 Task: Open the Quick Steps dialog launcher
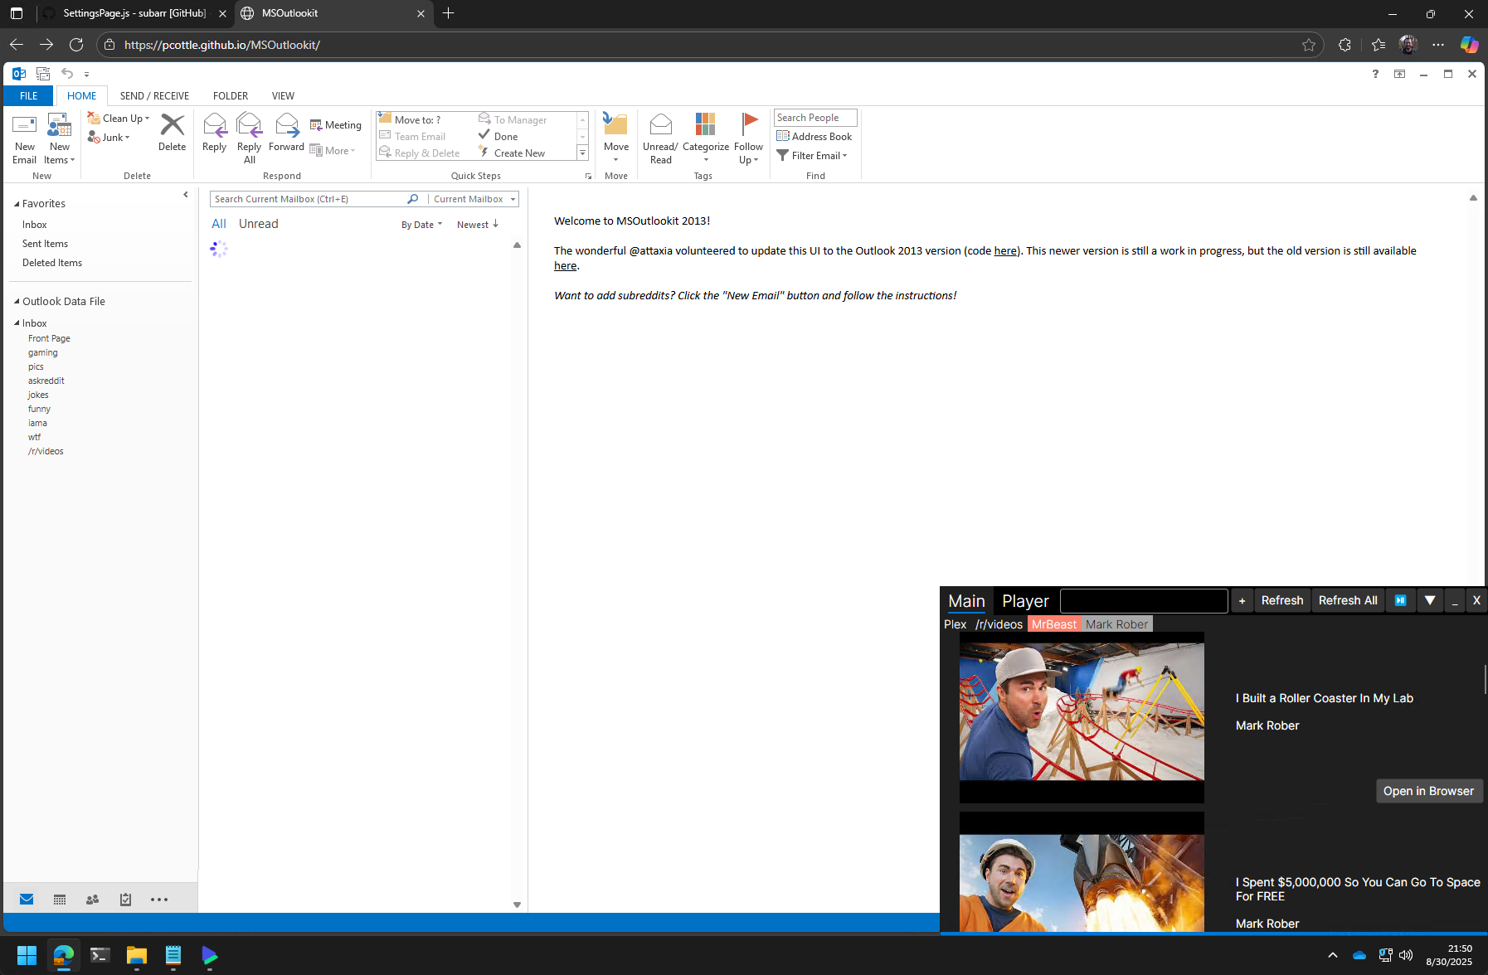[x=588, y=176]
